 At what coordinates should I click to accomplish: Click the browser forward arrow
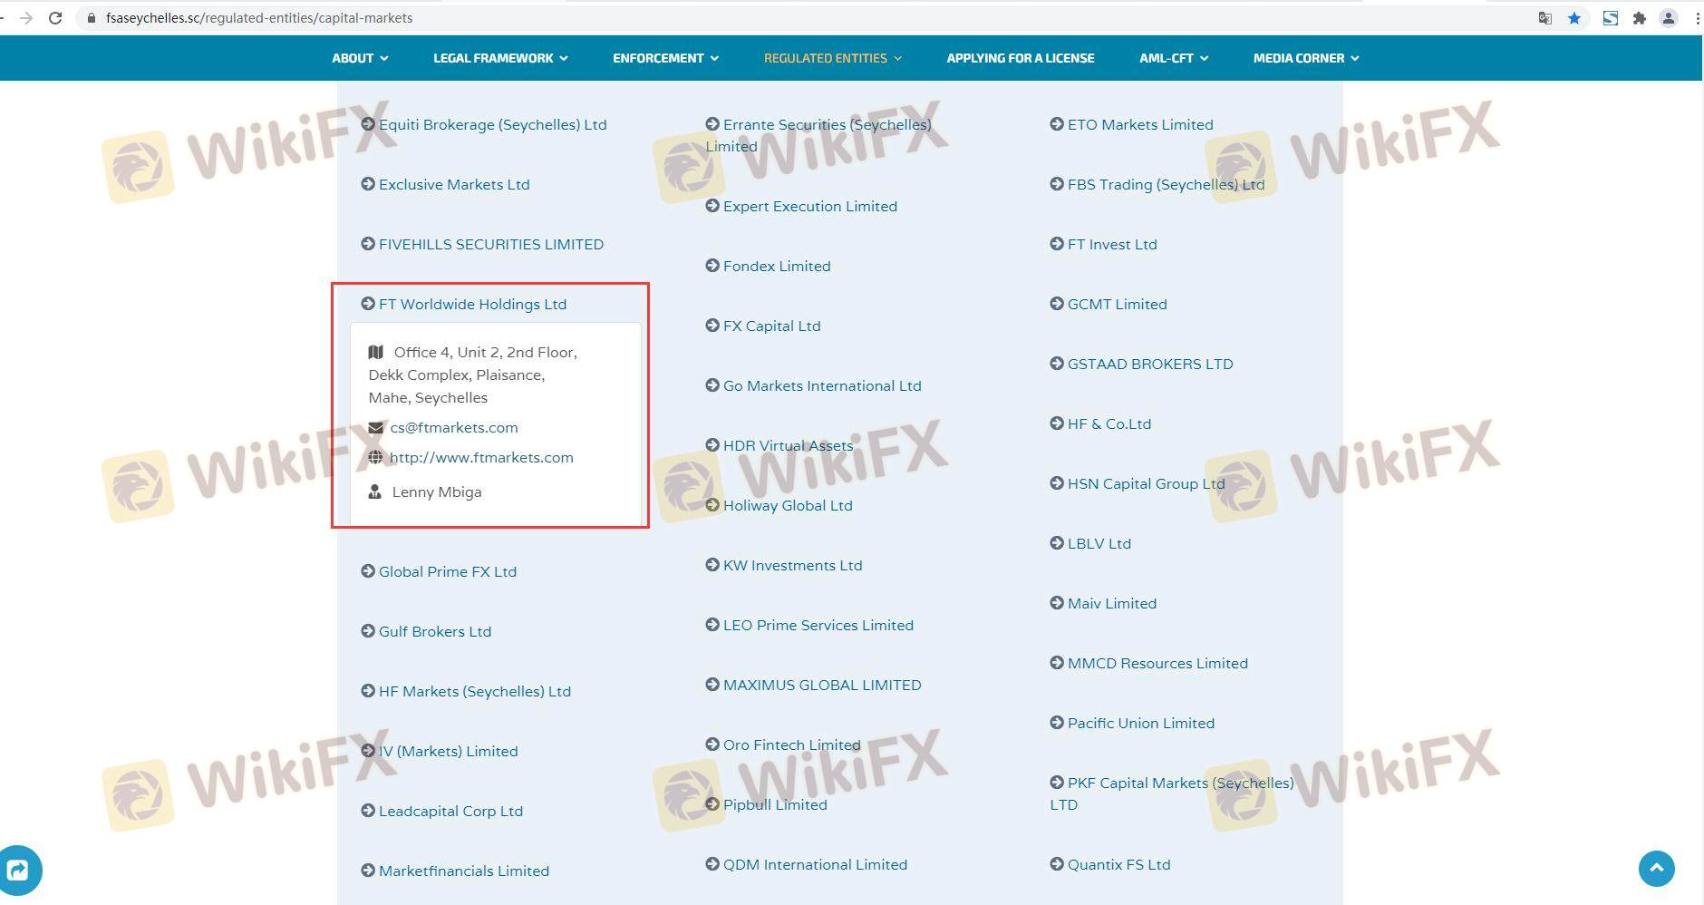point(25,18)
